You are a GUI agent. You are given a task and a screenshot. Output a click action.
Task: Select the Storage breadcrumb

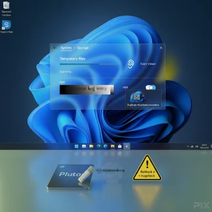click(83, 48)
